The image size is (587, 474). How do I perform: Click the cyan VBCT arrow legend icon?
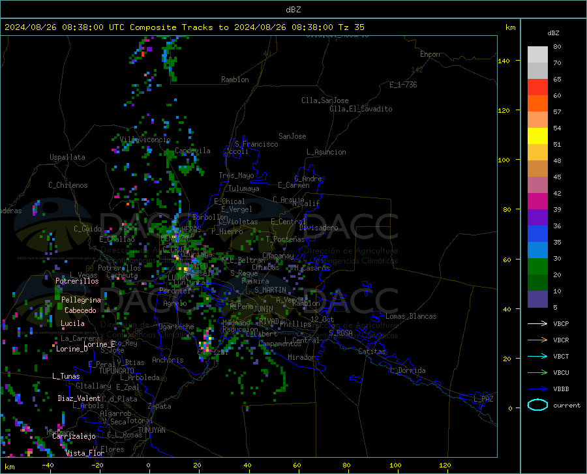[537, 356]
